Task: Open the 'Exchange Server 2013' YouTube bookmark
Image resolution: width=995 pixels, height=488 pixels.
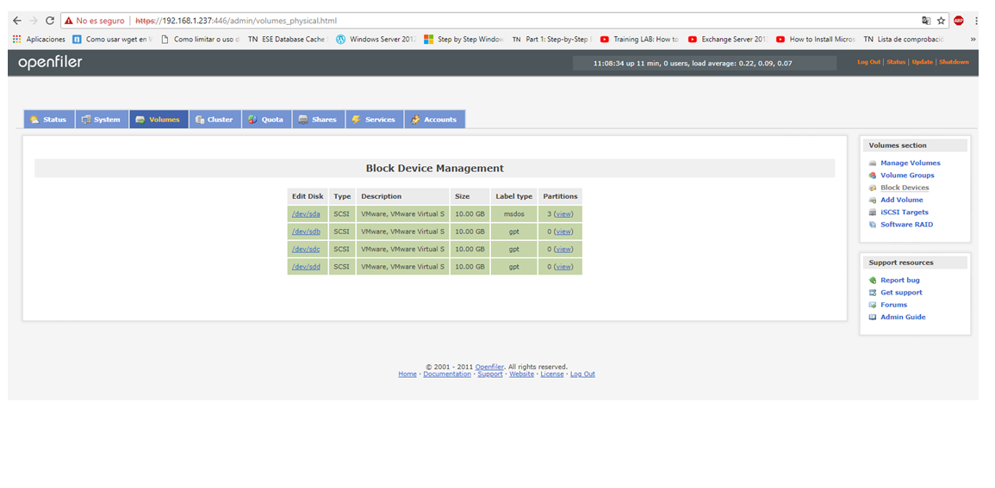Action: (728, 39)
